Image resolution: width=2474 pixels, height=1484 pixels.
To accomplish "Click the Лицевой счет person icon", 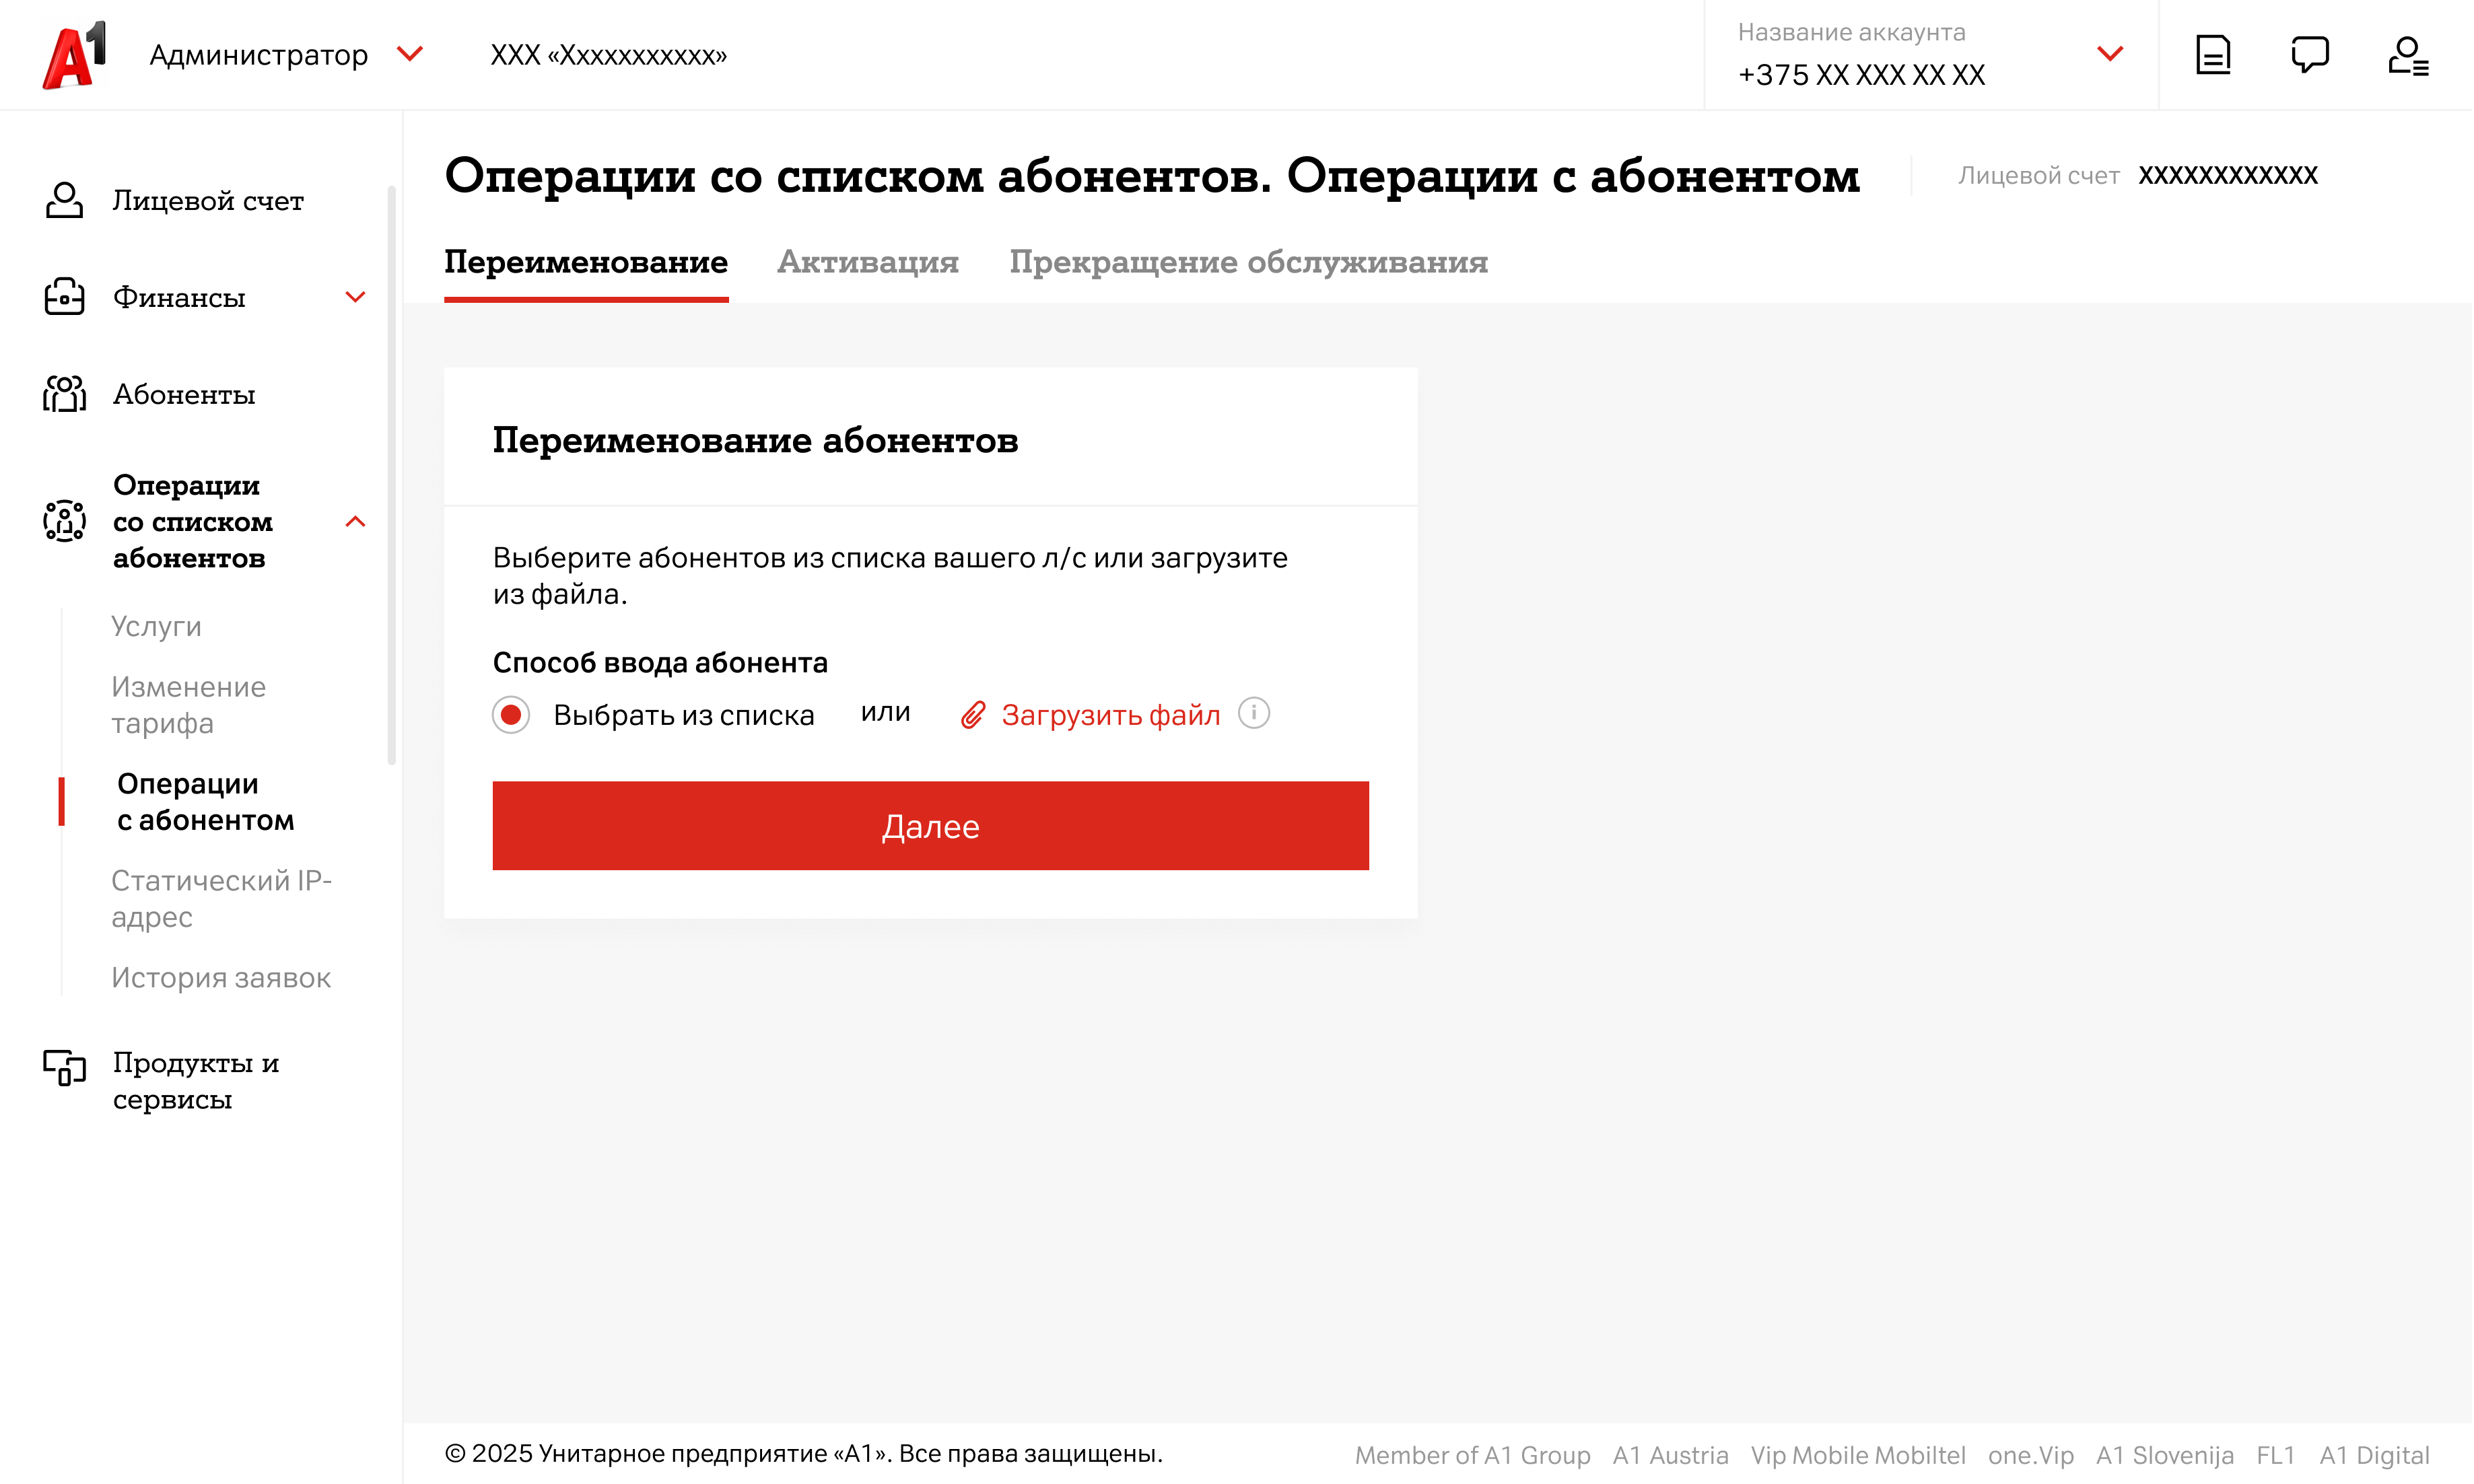I will click(64, 200).
